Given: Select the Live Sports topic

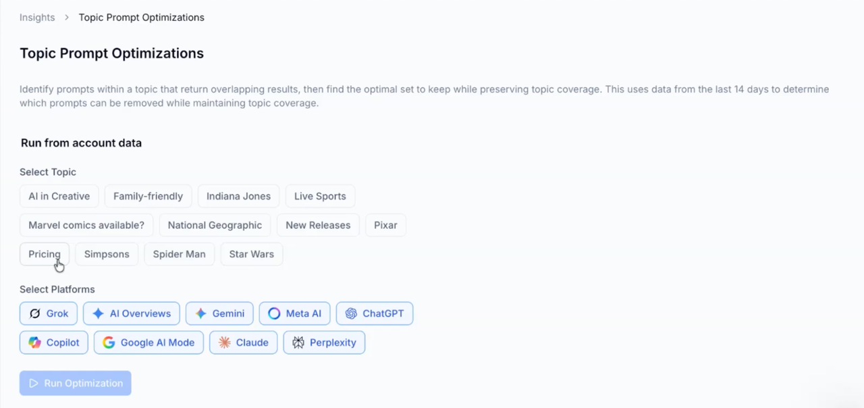Looking at the screenshot, I should [320, 196].
